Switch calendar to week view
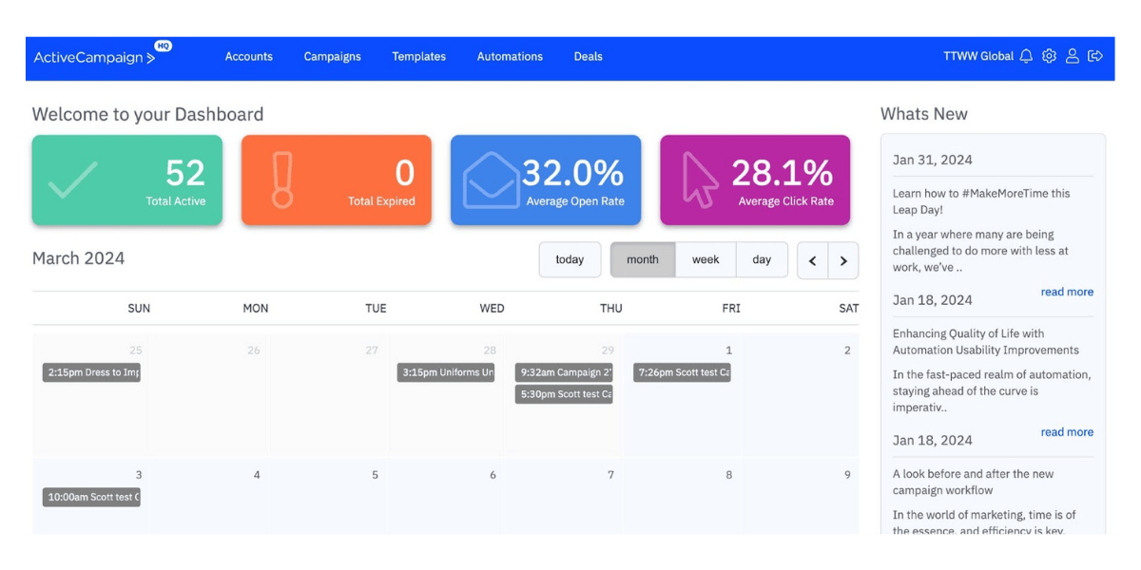 [706, 258]
